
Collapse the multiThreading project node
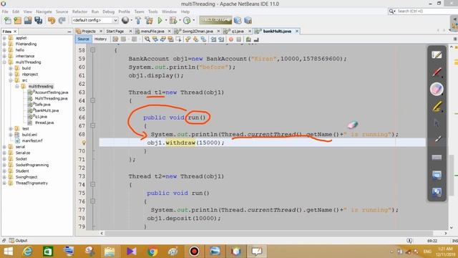pos(4,62)
